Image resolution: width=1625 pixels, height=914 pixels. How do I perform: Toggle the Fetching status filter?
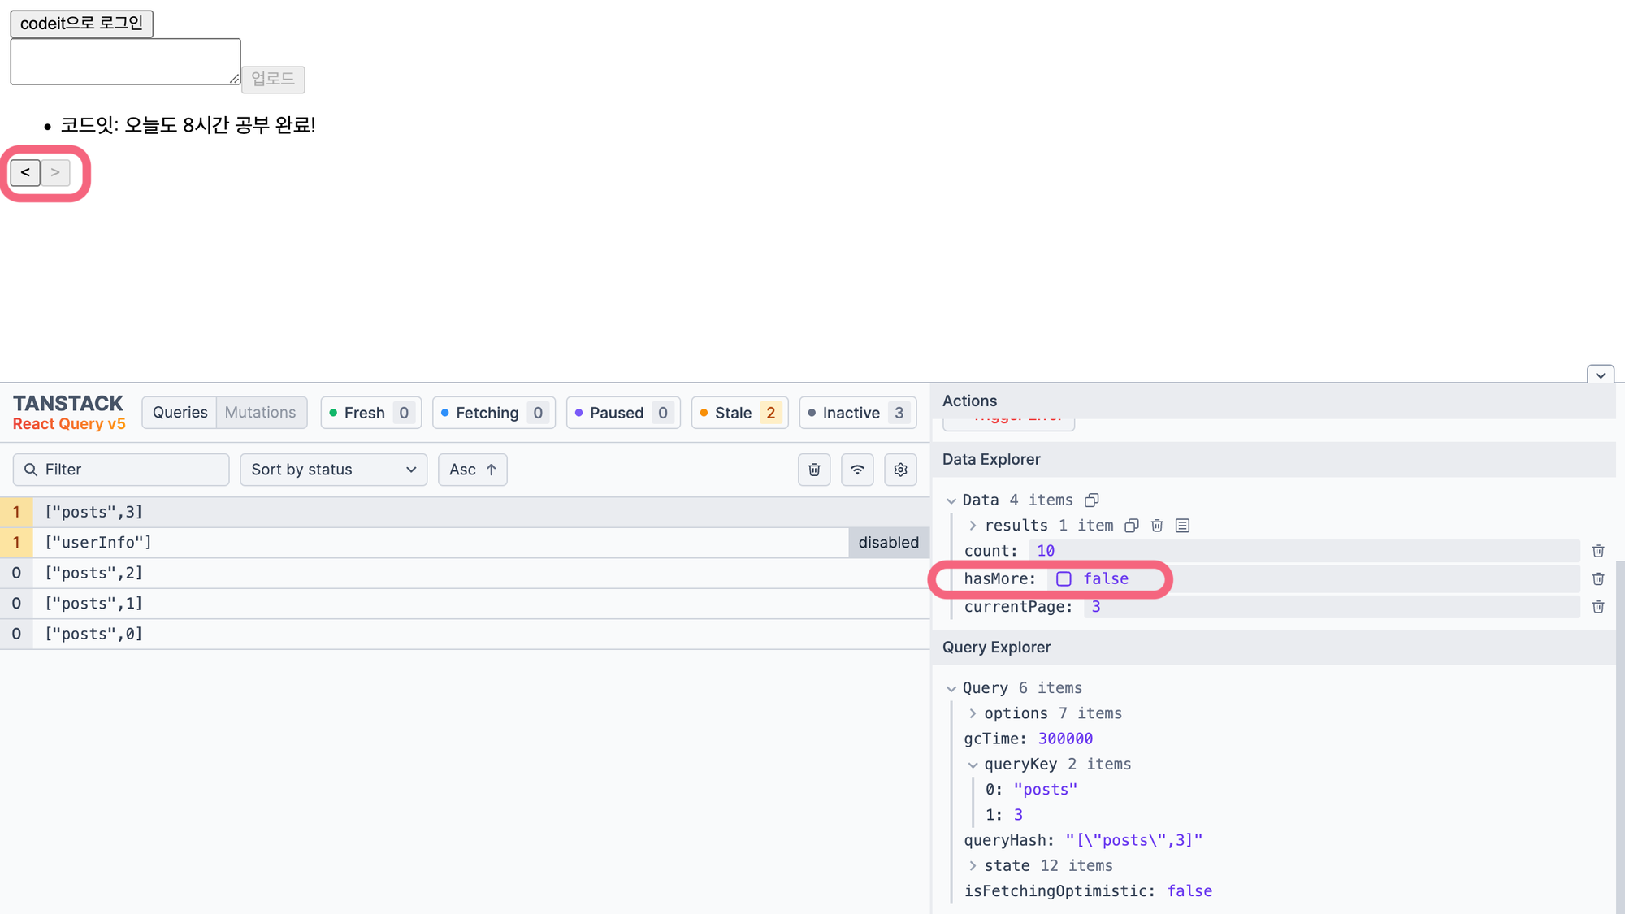click(494, 413)
